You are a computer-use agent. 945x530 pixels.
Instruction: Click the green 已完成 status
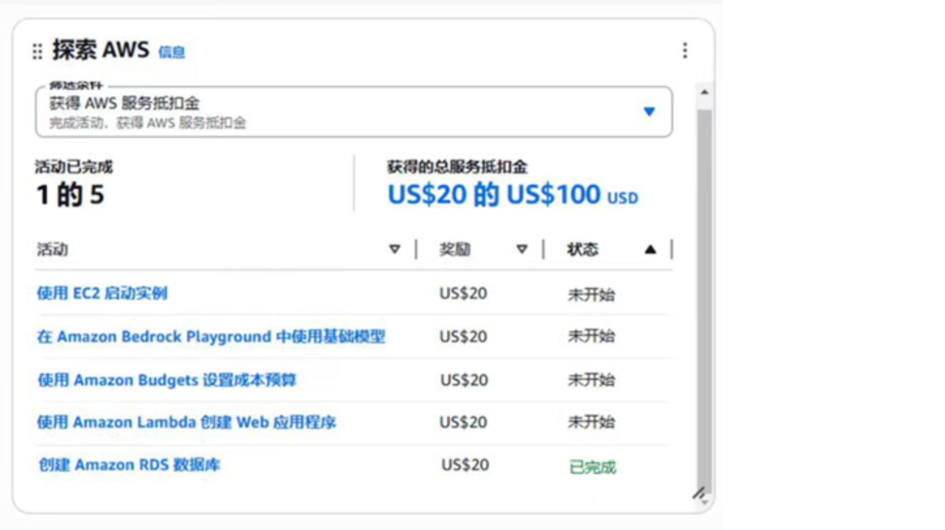[x=592, y=467]
